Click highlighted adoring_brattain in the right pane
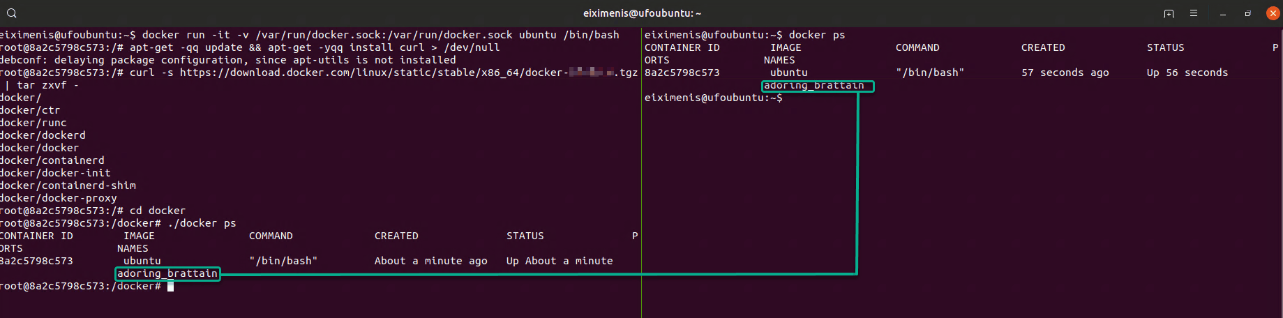The image size is (1283, 318). pos(814,86)
